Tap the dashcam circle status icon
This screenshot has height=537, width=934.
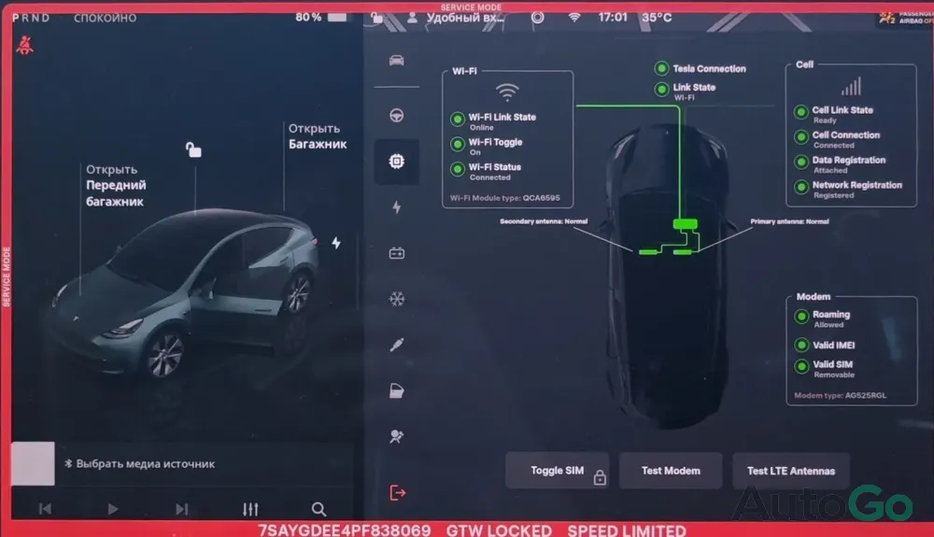[x=537, y=17]
